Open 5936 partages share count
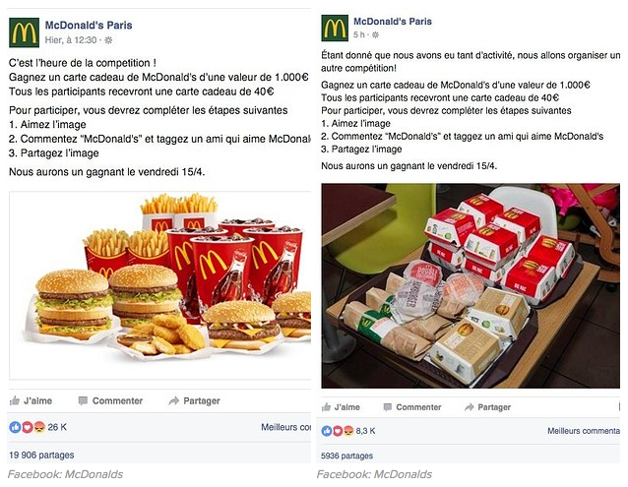Screen dimensions: 628x487 (346, 456)
